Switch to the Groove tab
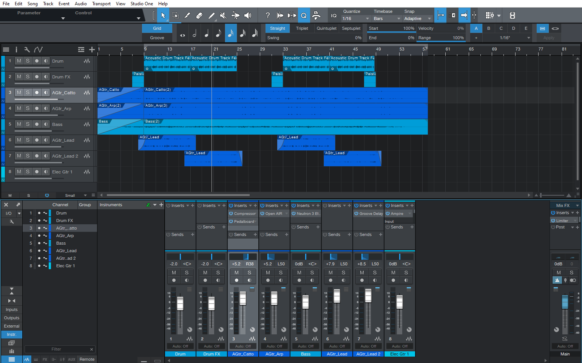 (x=157, y=38)
